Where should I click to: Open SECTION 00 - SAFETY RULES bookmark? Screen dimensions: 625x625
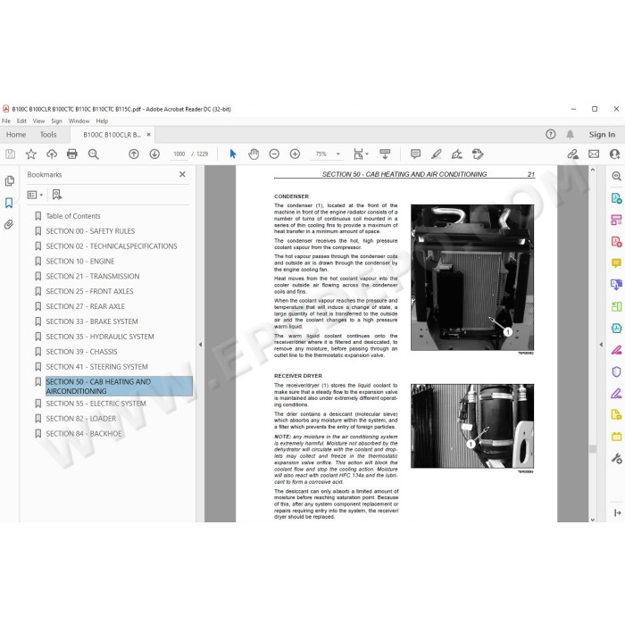coord(90,231)
